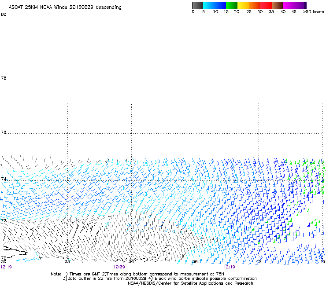The width and height of the screenshot is (326, 286).
Task: Click the note line 'Times are GMT'
Action: [x=84, y=274]
